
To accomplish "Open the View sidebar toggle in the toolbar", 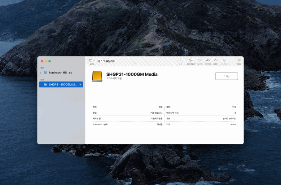I will pyautogui.click(x=91, y=60).
